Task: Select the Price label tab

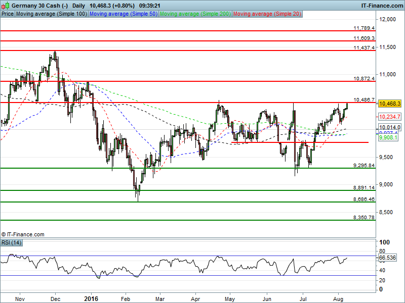Action: point(8,14)
